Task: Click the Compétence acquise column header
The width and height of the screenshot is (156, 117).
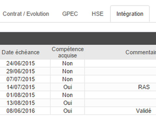Action: (68, 52)
